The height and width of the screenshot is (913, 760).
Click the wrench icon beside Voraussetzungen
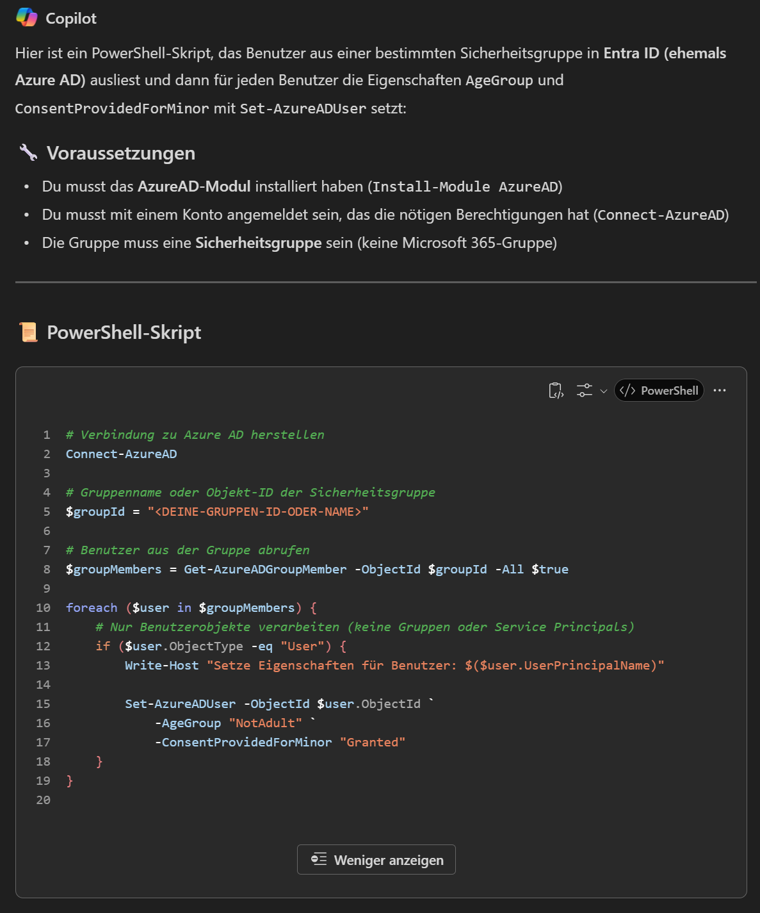28,152
